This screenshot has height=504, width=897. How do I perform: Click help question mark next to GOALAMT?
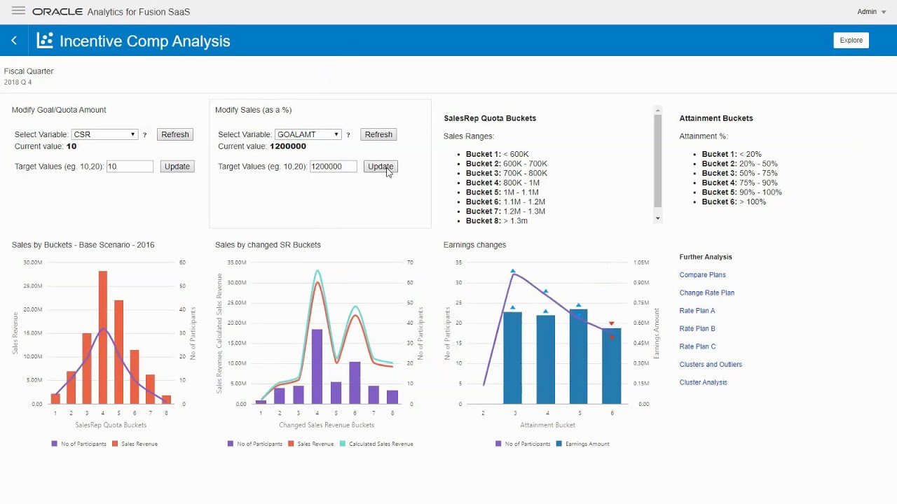(x=348, y=135)
